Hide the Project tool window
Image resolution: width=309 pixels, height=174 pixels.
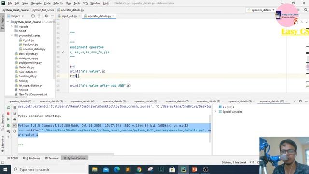[52, 16]
